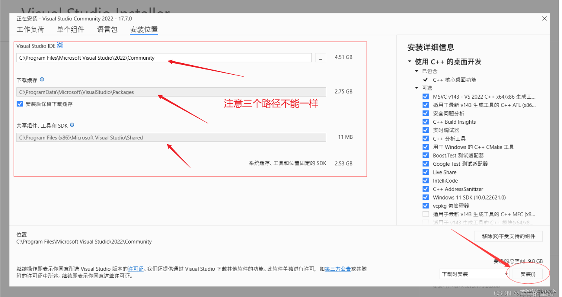The image size is (562, 297).
Task: Uncheck the C++ ATL for v143 option
Action: pos(425,105)
